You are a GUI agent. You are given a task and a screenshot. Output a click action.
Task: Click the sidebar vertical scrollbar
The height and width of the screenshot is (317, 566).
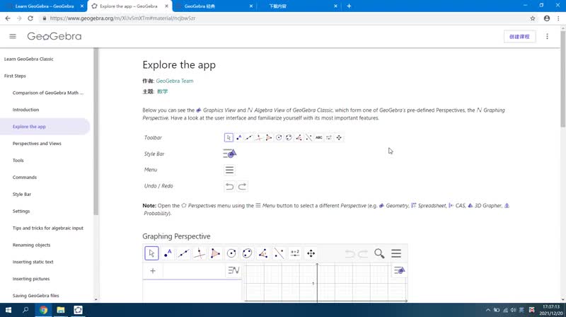(x=96, y=132)
